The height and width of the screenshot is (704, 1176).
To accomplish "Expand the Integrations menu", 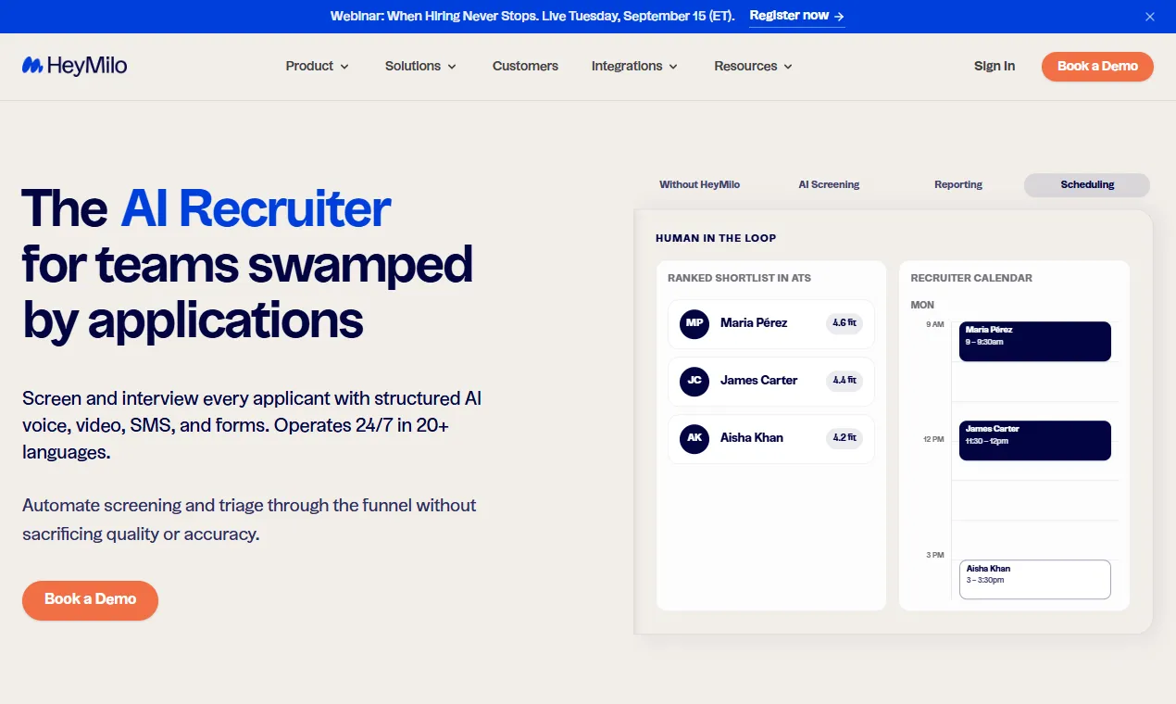I will pos(635,66).
